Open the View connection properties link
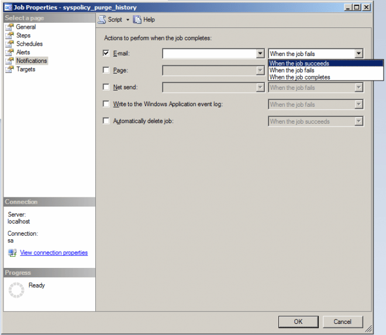The image size is (386, 335). point(54,253)
